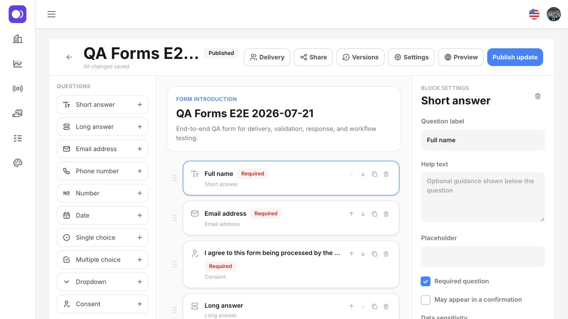Open the hand-with-heart sidebar icon
Viewport: 568px width, 319px height.
(x=18, y=113)
